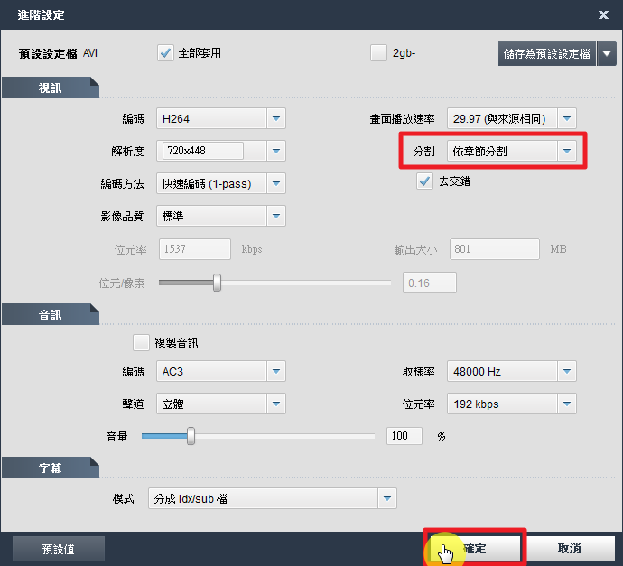Viewport: 623px width, 566px height.
Task: Open the 分割 依章節分割 dropdown
Action: [x=566, y=151]
